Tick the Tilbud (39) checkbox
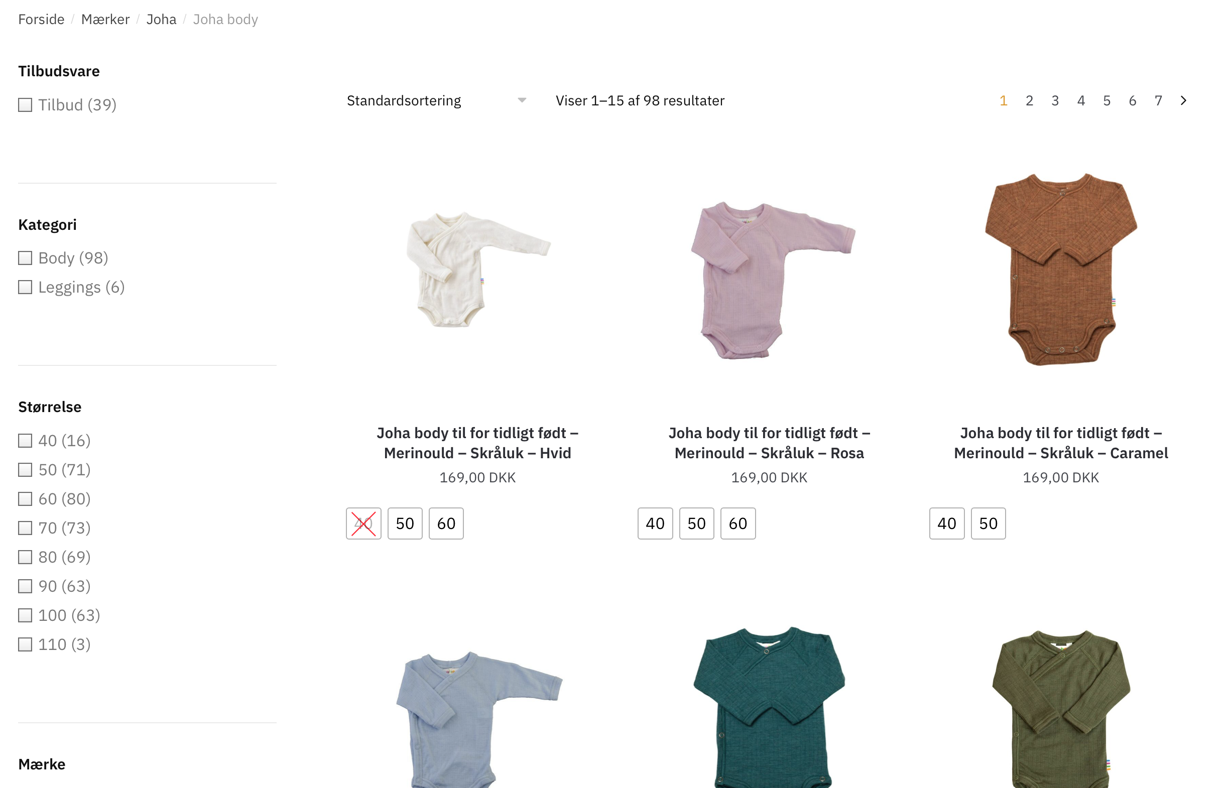This screenshot has width=1232, height=788. pyautogui.click(x=25, y=105)
